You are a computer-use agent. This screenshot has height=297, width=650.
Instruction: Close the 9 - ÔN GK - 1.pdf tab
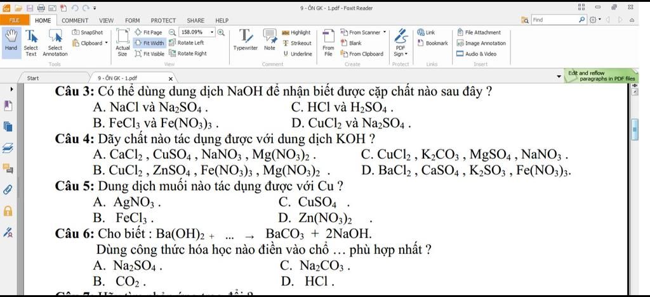pyautogui.click(x=170, y=78)
